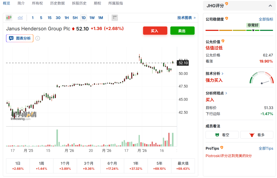Collapse the JHG评分 panel

(270, 6)
